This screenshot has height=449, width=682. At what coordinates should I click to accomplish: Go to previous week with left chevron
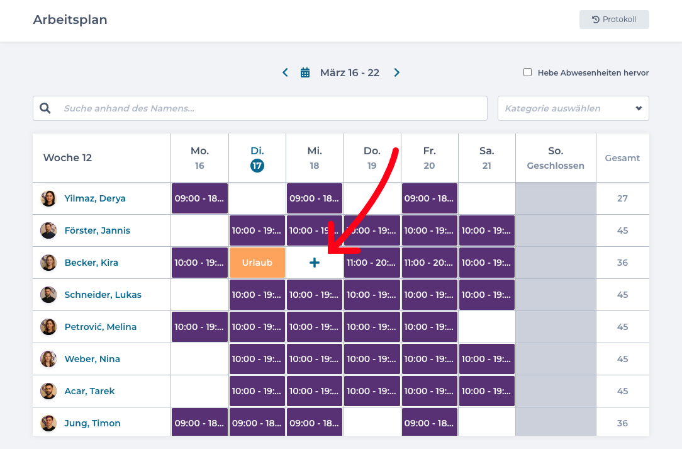[285, 73]
